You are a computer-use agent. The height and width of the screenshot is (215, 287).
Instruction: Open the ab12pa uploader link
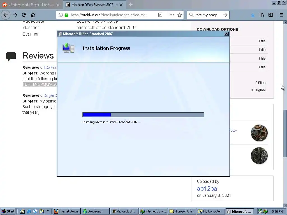(x=207, y=188)
